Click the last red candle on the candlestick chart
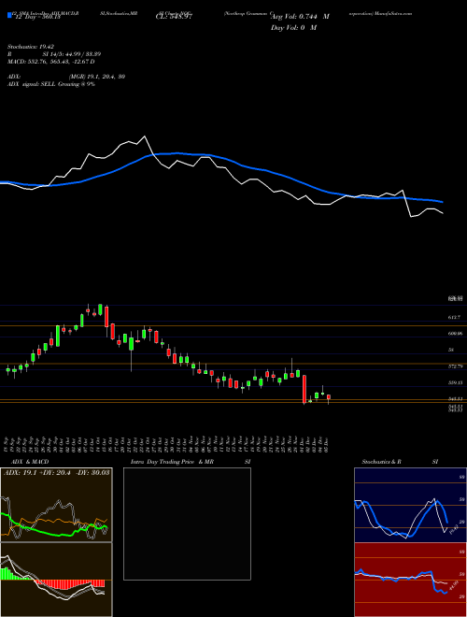The height and width of the screenshot is (617, 467). coord(329,397)
